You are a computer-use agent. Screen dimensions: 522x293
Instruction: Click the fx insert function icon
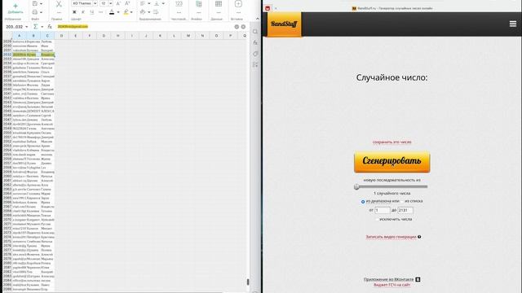(50, 27)
